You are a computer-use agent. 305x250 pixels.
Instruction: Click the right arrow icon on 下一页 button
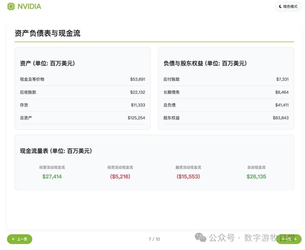(295, 239)
